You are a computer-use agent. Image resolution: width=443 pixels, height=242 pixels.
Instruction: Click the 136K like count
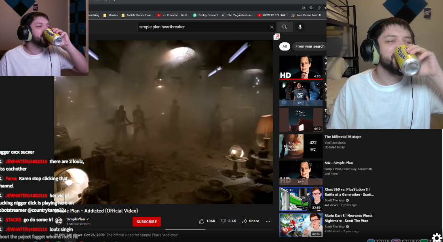tap(211, 221)
